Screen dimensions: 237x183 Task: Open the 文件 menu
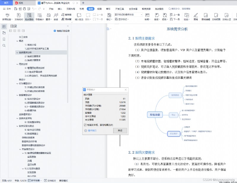coord(7,9)
